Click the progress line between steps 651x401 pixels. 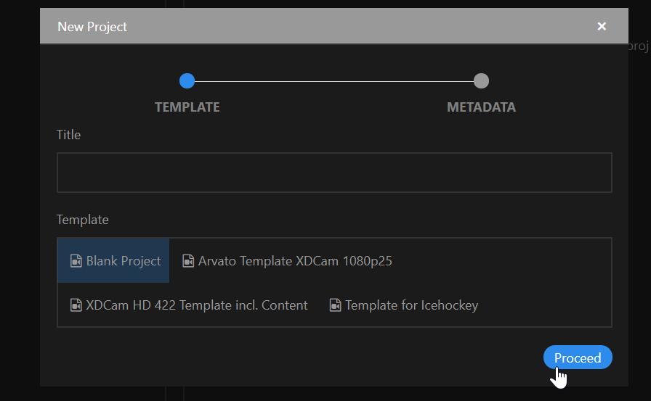[334, 81]
